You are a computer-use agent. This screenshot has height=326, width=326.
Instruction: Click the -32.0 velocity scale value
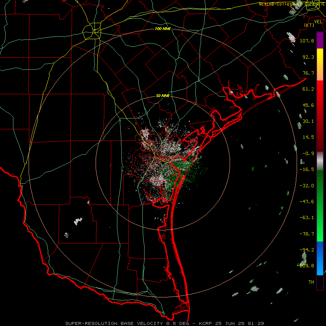pyautogui.click(x=307, y=186)
